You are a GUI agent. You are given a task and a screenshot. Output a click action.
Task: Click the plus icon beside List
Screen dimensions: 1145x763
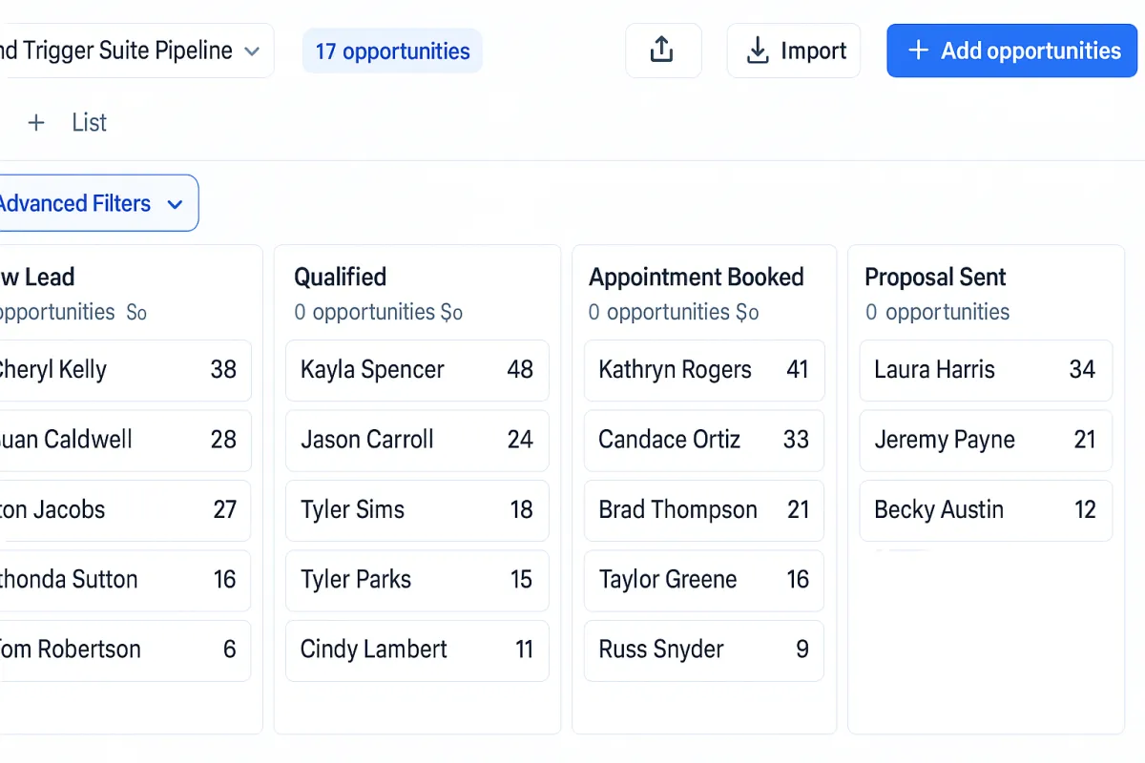click(x=36, y=122)
